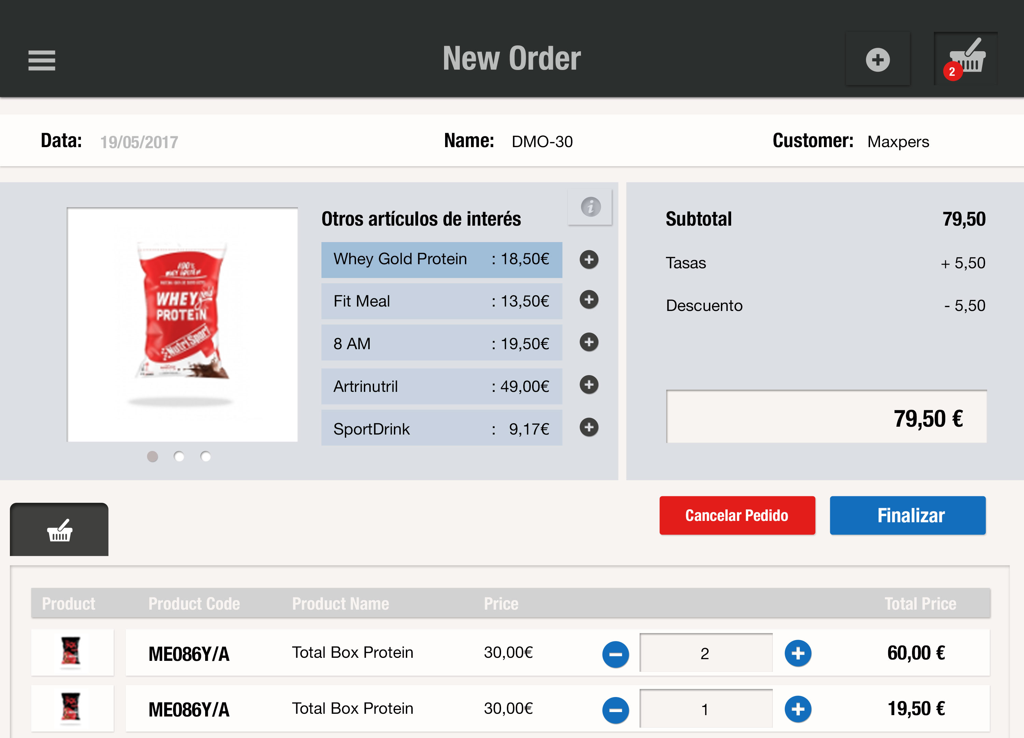This screenshot has height=738, width=1024.
Task: Click code ME086Y/A in 60,00 € row
Action: click(189, 654)
